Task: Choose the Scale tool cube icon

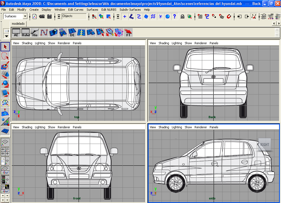Action: point(5,93)
